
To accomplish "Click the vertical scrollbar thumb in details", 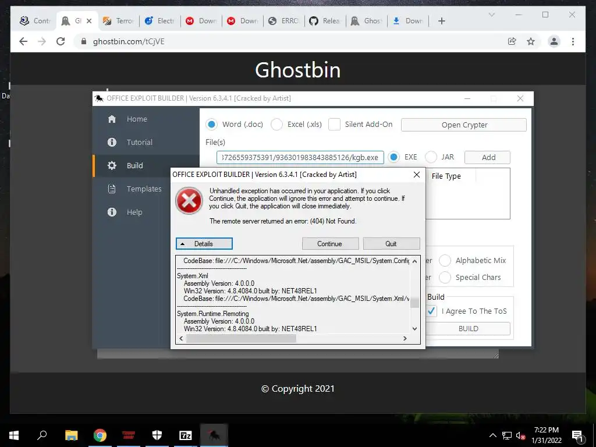I will pos(414,302).
